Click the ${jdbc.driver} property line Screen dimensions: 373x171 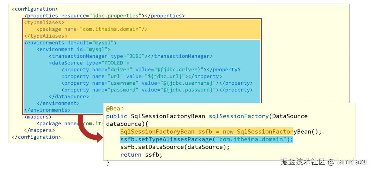click(x=151, y=70)
